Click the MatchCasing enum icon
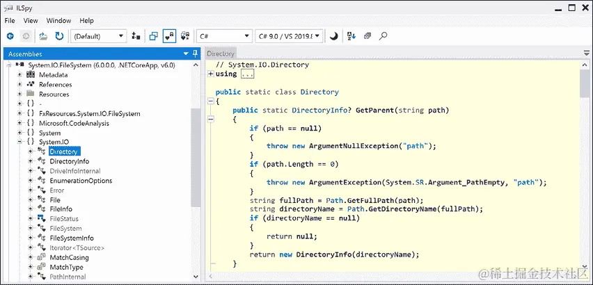Viewport: 593px width, 285px height. point(42,257)
